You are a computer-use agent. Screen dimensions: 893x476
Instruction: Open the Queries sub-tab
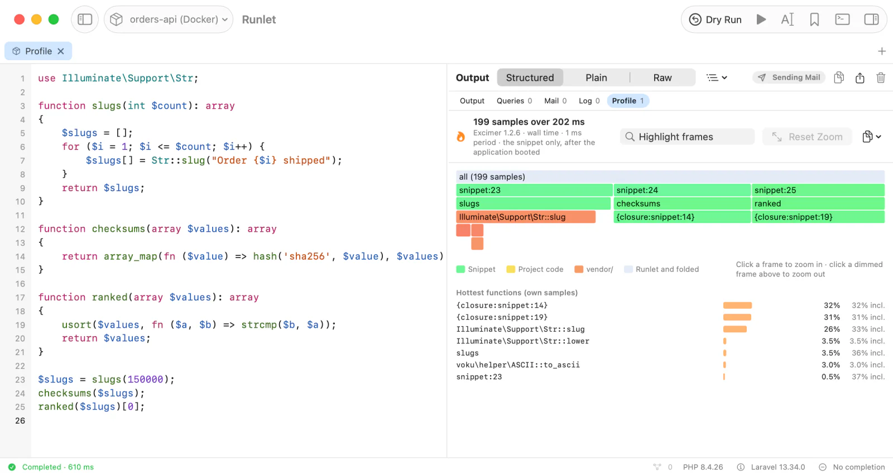pos(514,101)
